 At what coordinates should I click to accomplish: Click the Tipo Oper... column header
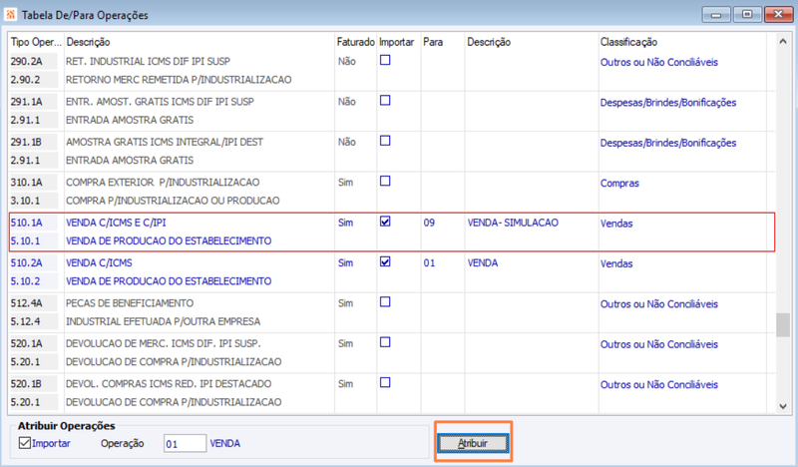point(36,42)
